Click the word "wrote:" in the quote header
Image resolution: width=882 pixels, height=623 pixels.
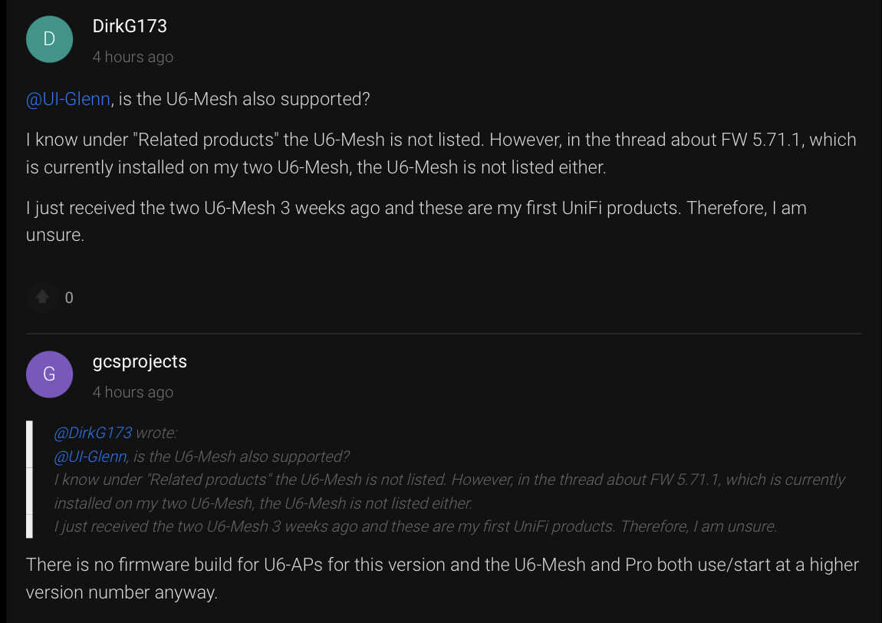(x=156, y=433)
